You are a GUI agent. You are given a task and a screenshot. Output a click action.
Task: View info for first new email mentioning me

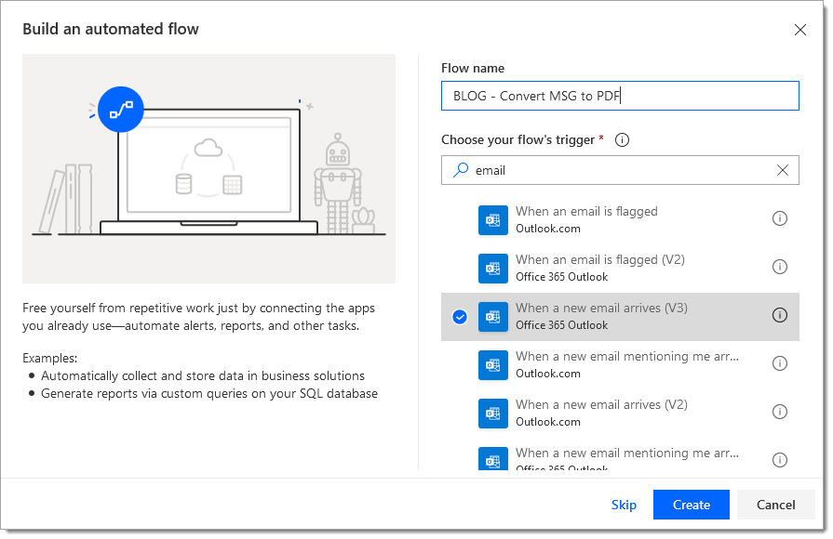click(x=780, y=363)
